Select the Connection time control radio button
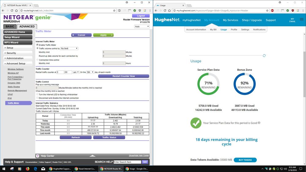 tap(37, 60)
